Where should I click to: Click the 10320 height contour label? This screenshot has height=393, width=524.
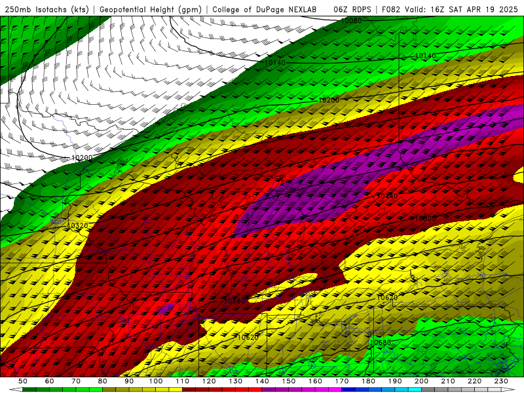click(77, 225)
